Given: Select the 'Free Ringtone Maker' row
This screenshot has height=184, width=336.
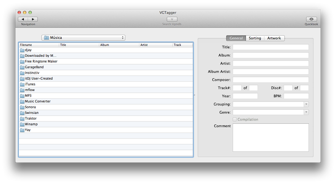Looking at the screenshot, I should click(x=106, y=61).
